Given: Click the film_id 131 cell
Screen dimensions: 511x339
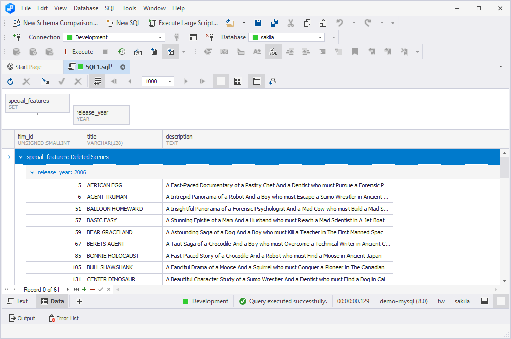Looking at the screenshot, I should (x=55, y=279).
